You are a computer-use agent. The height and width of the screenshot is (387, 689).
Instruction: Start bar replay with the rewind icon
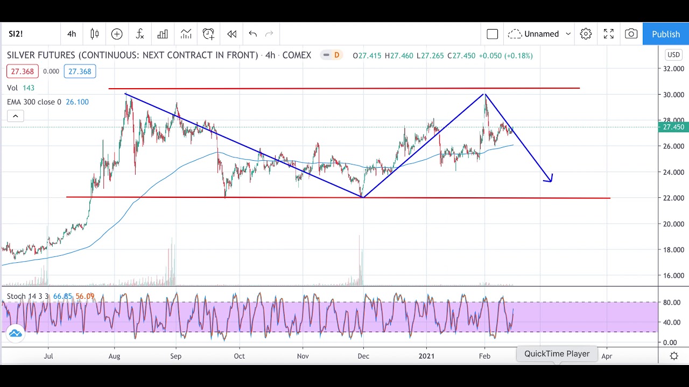(x=232, y=34)
